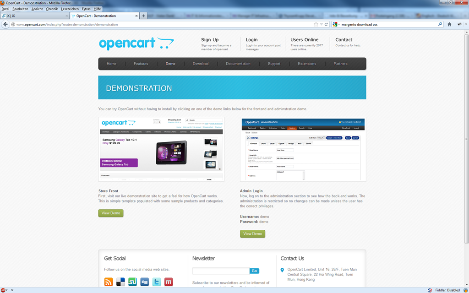Screen dimensions: 469x293
Task: Click the red S icon in status bar
Action: [x=430, y=290]
